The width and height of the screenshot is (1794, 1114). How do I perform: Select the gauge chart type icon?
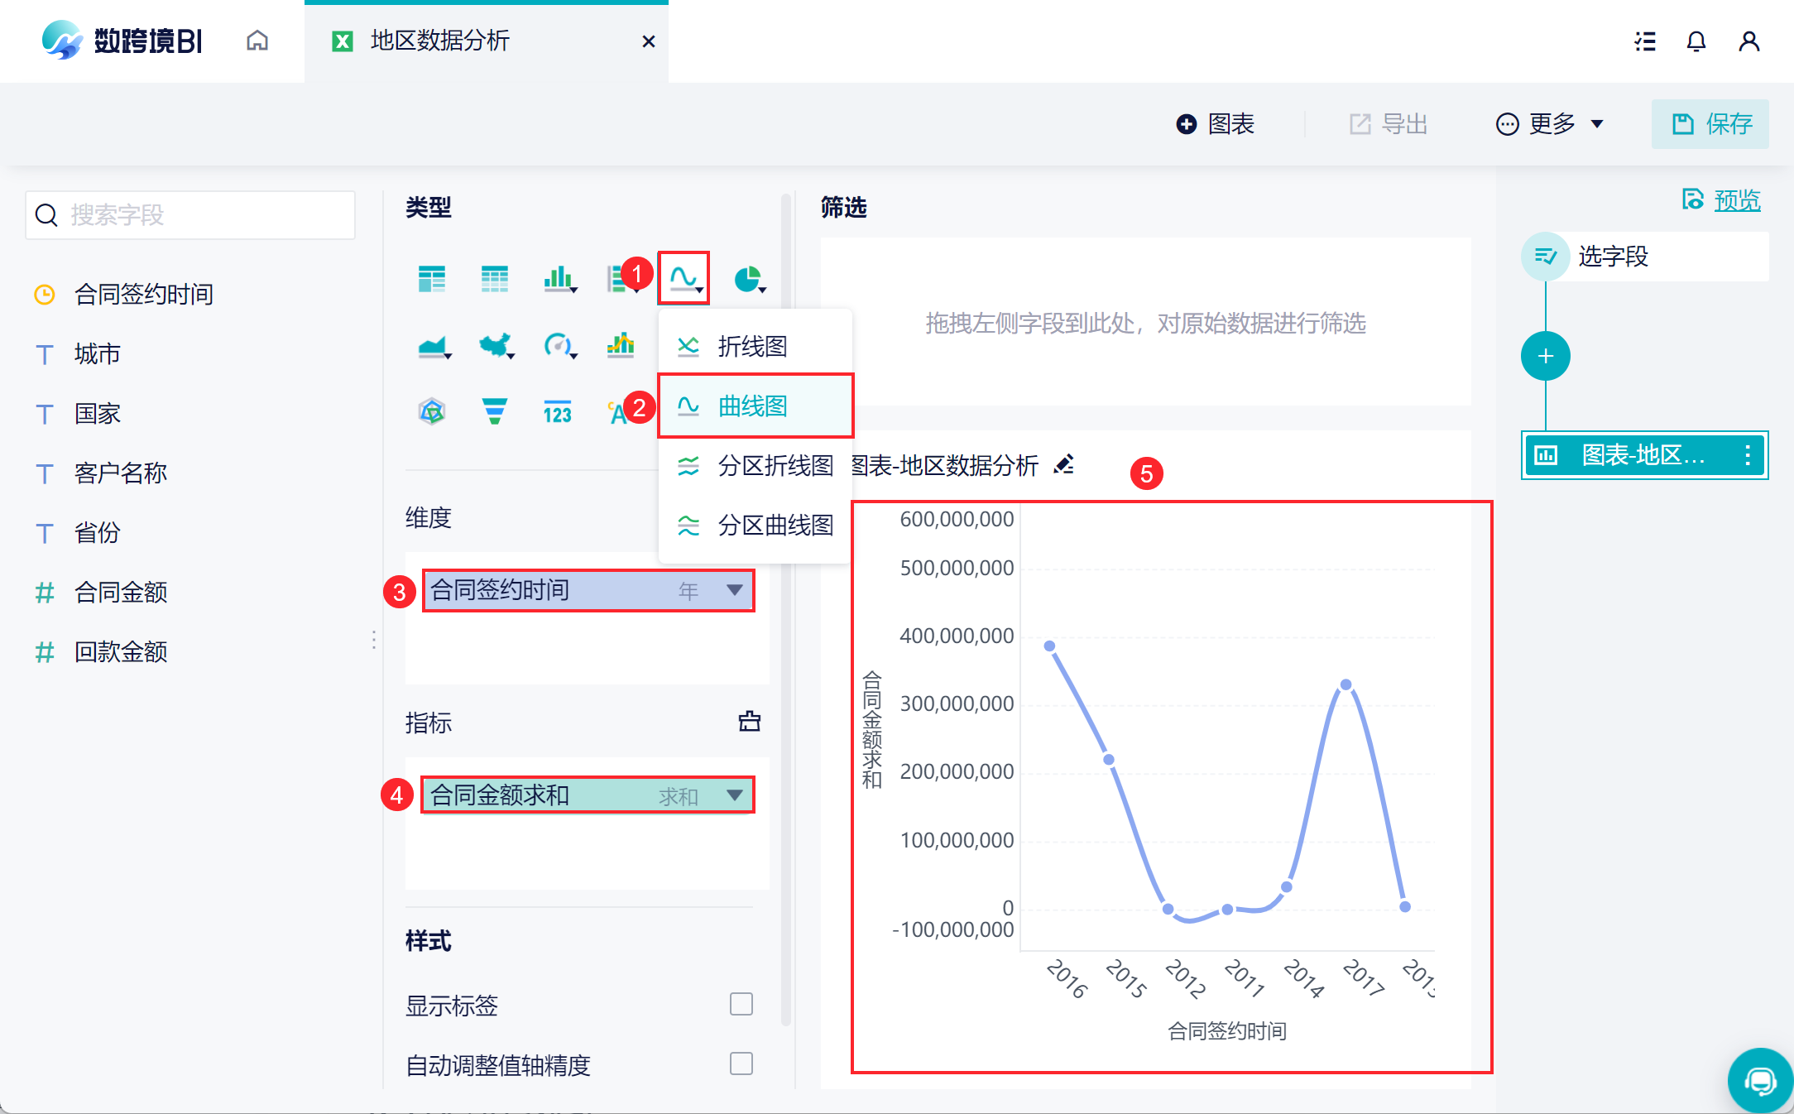(x=559, y=344)
